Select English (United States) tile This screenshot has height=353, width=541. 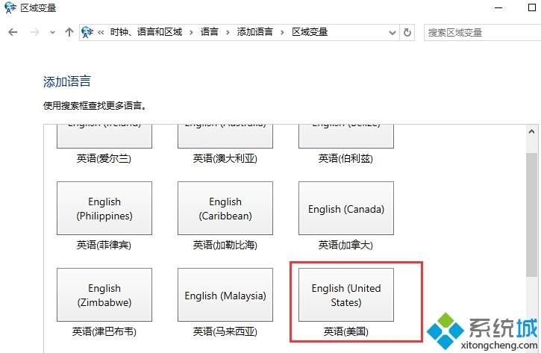pos(346,295)
